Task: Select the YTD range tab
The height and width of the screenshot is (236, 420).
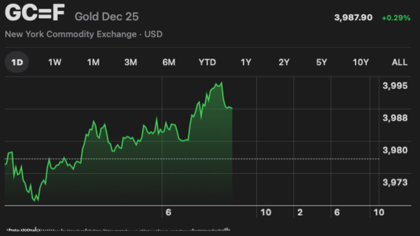Action: point(207,62)
